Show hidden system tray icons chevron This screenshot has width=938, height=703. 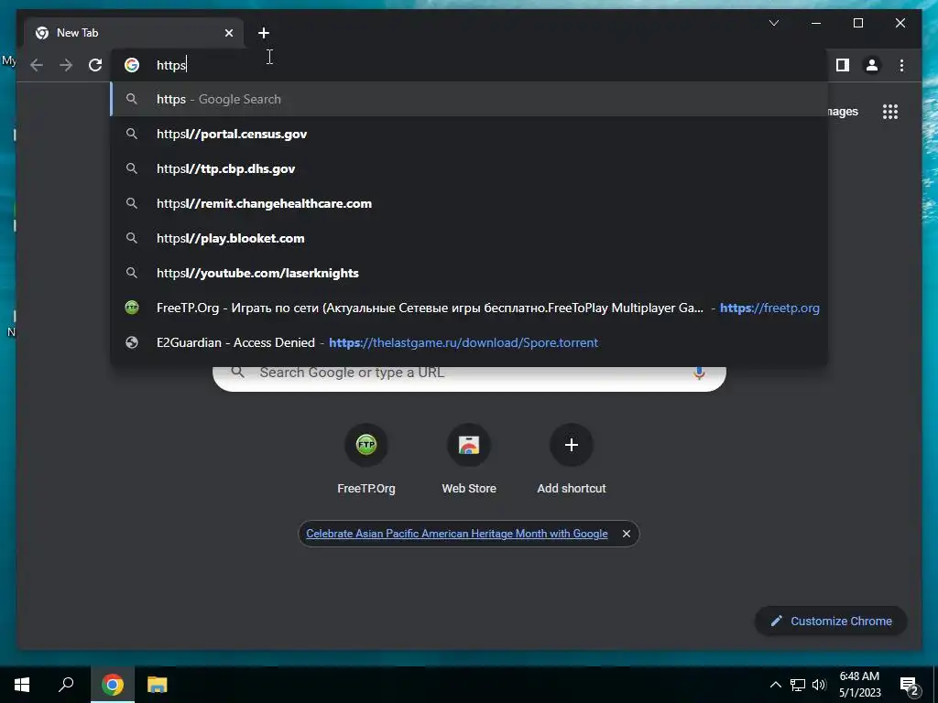tap(775, 685)
